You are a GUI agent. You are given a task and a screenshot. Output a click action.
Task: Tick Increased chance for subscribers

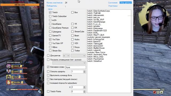click(x=48, y=83)
